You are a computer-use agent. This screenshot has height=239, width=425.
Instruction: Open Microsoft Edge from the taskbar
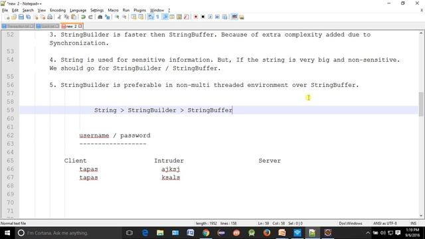click(x=145, y=233)
